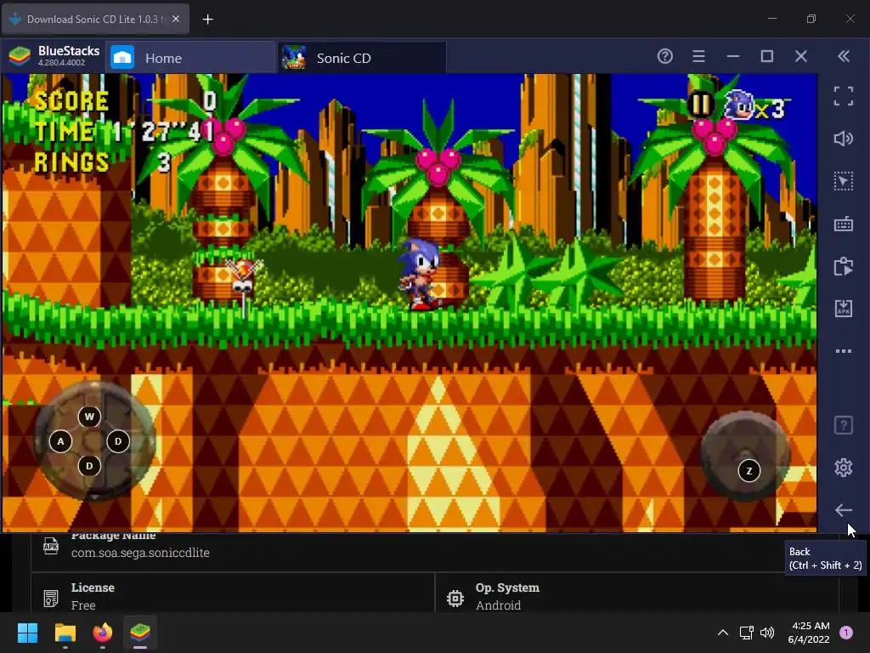Viewport: 870px width, 653px height.
Task: Click the game's star post checkpoint
Action: pyautogui.click(x=243, y=287)
